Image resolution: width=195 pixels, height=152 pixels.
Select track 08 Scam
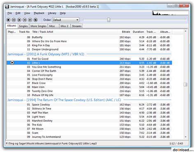pyautogui.click(x=89, y=133)
